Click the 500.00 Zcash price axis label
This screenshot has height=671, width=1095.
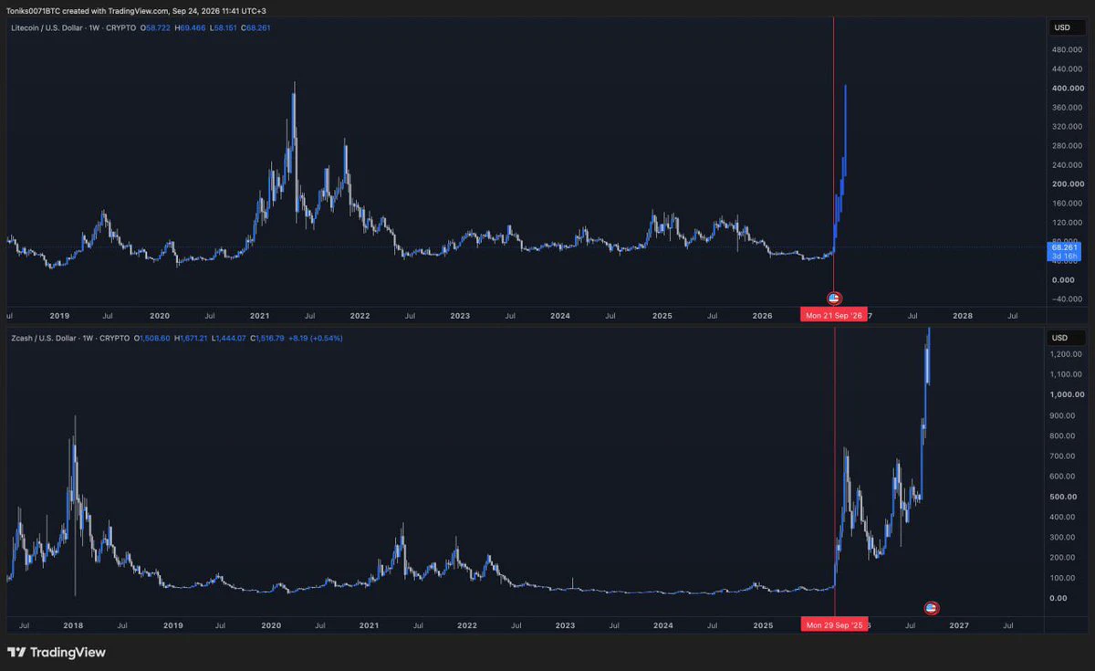[x=1063, y=497]
